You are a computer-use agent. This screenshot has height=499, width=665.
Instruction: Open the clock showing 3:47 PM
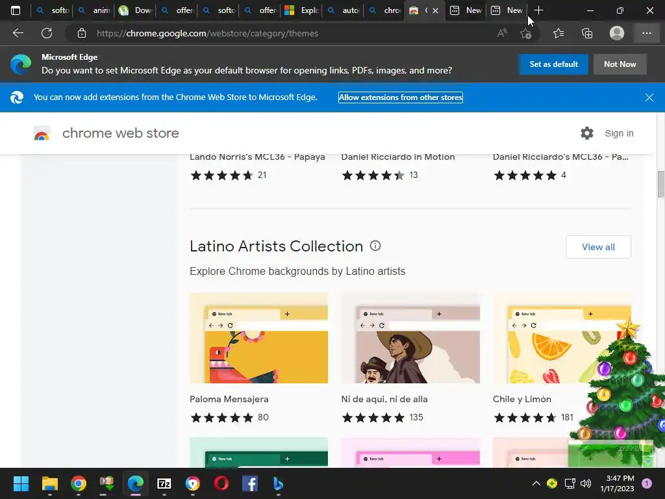point(618,483)
